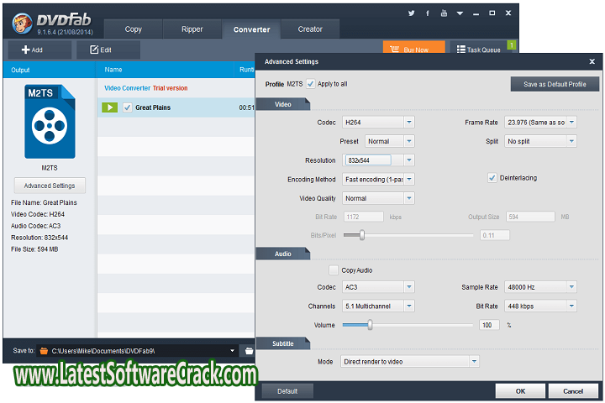Screen dimensions: 605x403
Task: Uncheck the Great Plains item checkbox
Action: (128, 107)
